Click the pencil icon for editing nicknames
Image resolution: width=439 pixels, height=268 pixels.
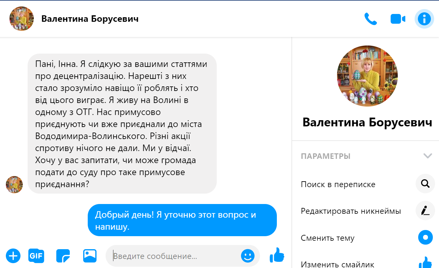(x=425, y=211)
